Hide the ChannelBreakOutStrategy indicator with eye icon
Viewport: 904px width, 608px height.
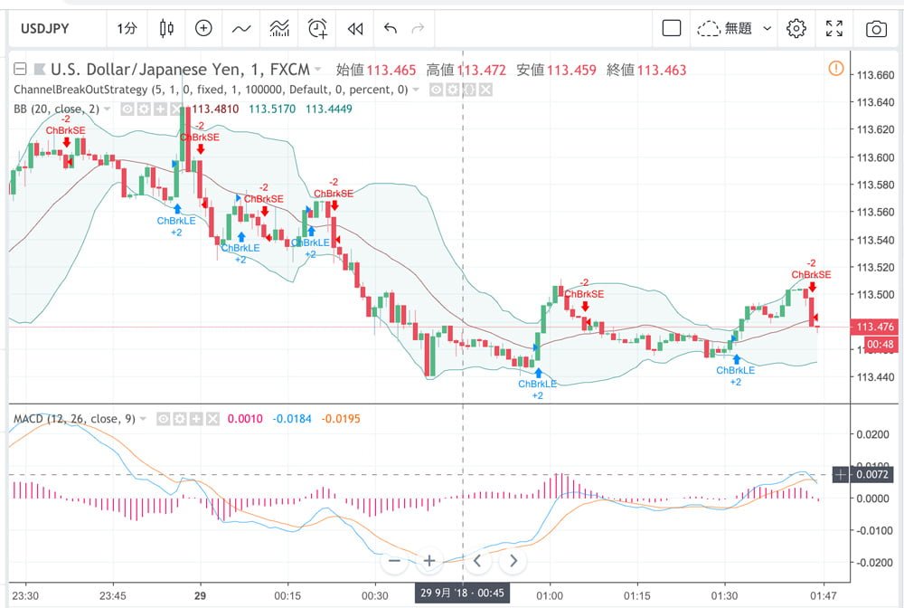(436, 90)
